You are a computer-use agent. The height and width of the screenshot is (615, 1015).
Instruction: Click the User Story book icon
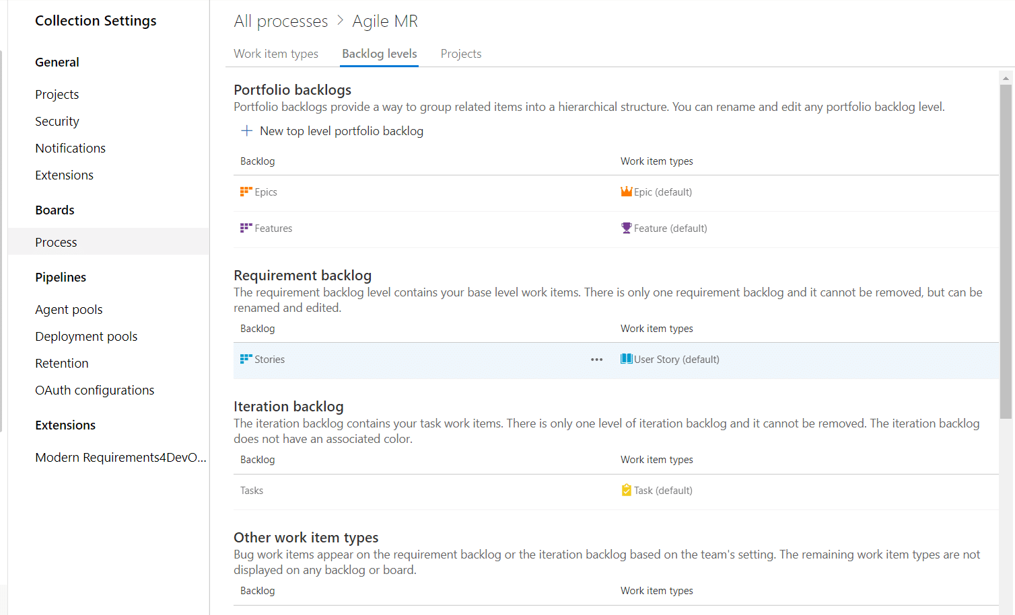[x=626, y=359]
